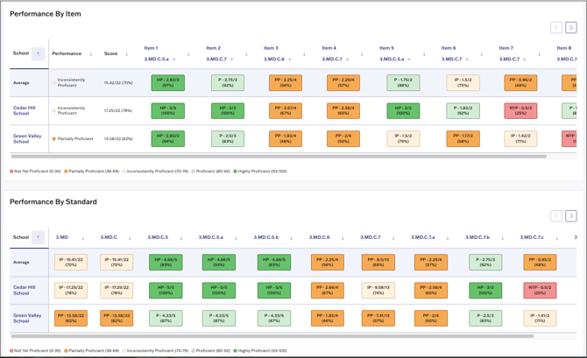Click Green Valley Item 2 P 2.5/3 cell

tap(228, 139)
